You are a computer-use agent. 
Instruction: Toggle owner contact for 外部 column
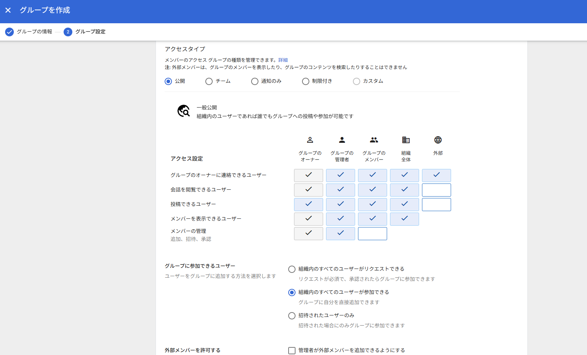pos(437,176)
